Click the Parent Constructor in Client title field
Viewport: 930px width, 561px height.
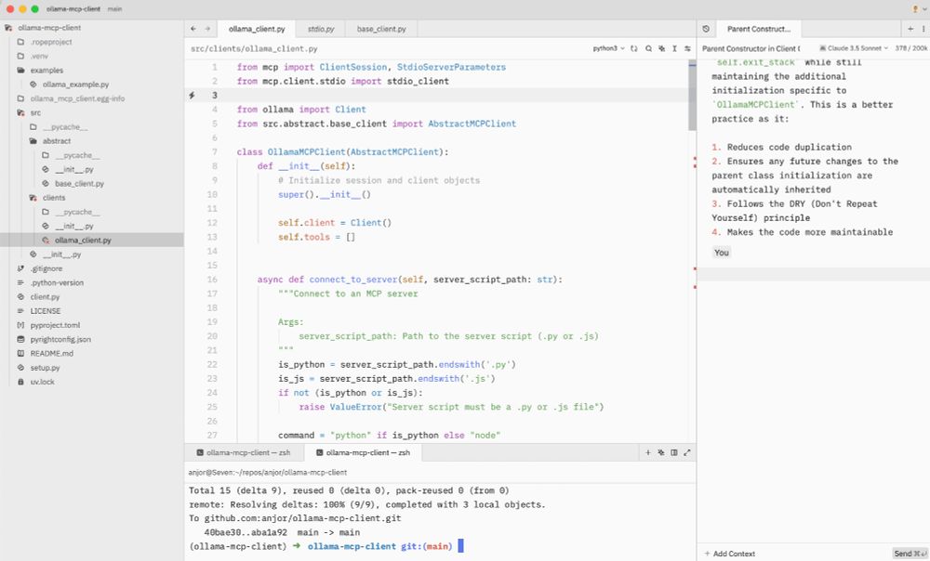[751, 48]
